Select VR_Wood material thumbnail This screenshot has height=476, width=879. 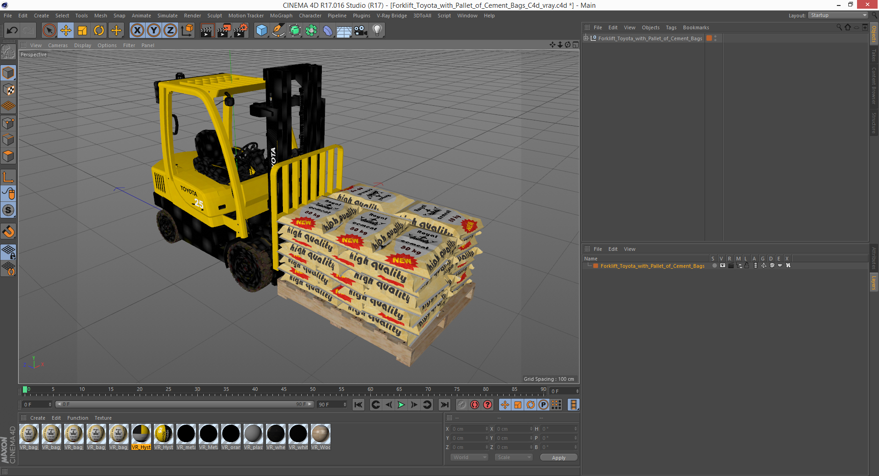[320, 433]
